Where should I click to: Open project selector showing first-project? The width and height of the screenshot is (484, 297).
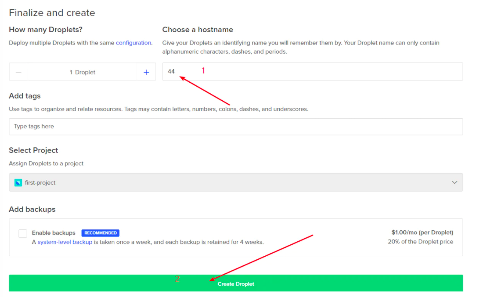236,183
